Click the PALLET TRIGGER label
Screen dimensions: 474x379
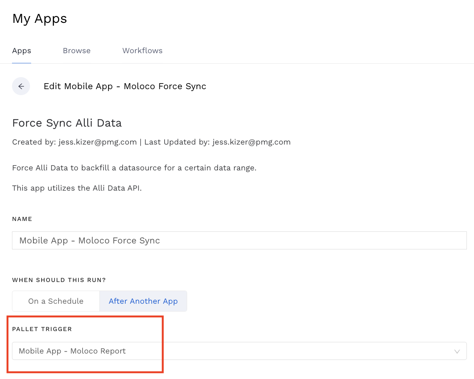pyautogui.click(x=42, y=329)
